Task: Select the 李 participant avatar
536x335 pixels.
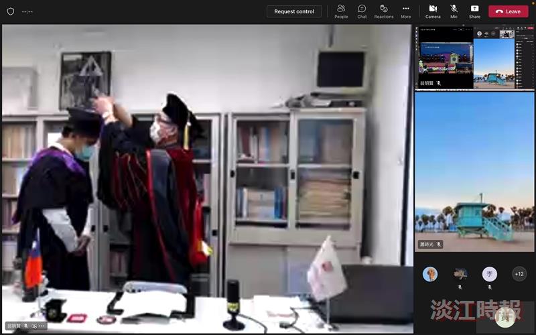Action: click(x=490, y=274)
